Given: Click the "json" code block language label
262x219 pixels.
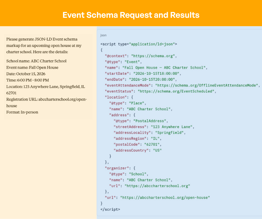Looking at the screenshot, I should coord(103,35).
